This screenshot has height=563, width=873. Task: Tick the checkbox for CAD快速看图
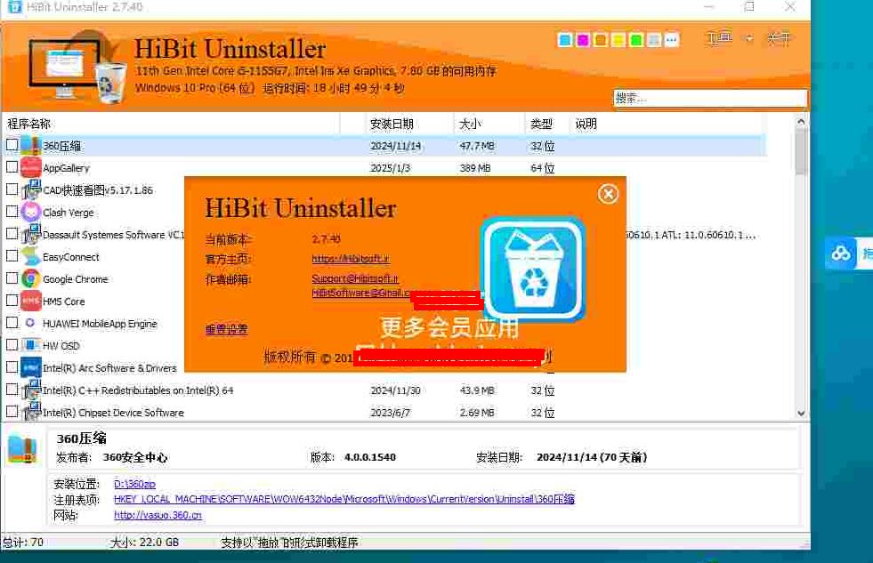click(12, 189)
